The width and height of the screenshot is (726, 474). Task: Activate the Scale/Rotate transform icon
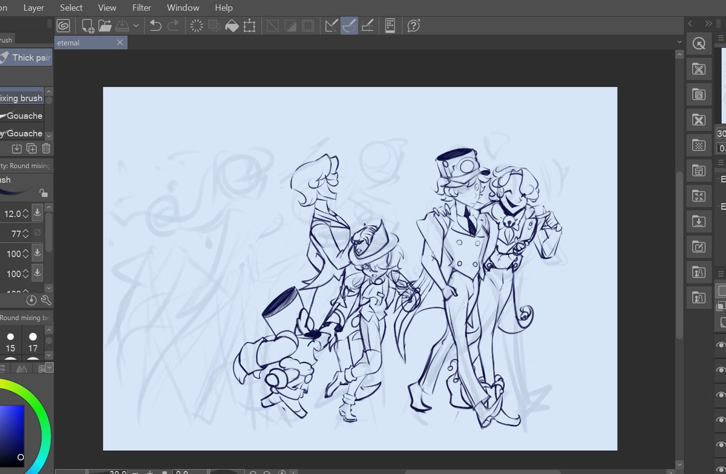click(249, 25)
